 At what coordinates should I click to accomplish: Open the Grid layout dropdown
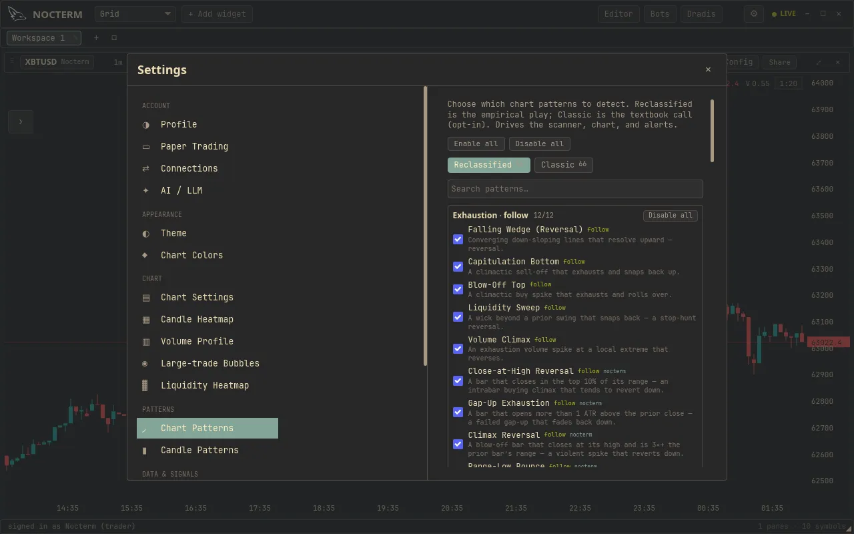tap(135, 14)
